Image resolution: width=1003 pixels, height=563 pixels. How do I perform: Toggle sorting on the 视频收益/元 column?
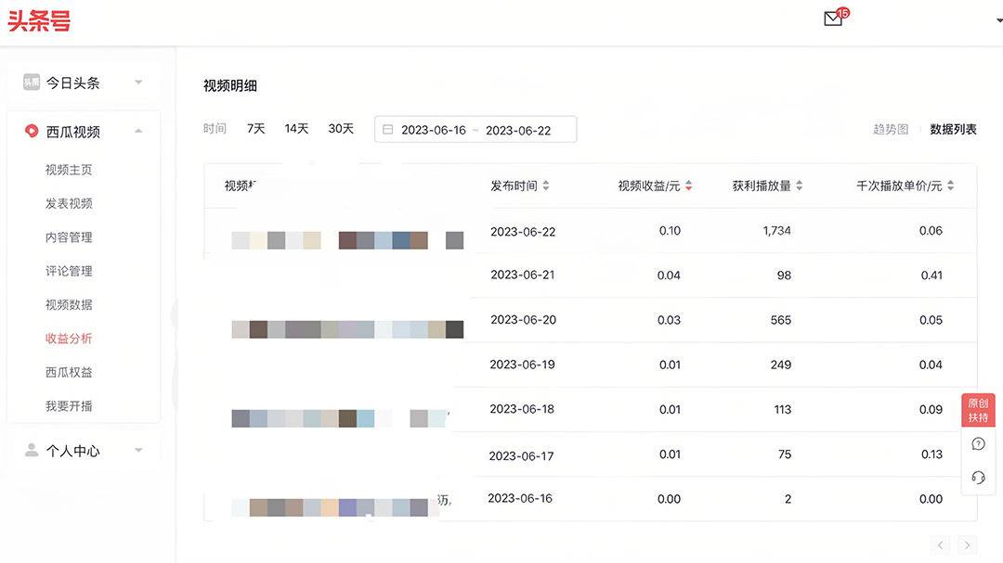(x=687, y=185)
